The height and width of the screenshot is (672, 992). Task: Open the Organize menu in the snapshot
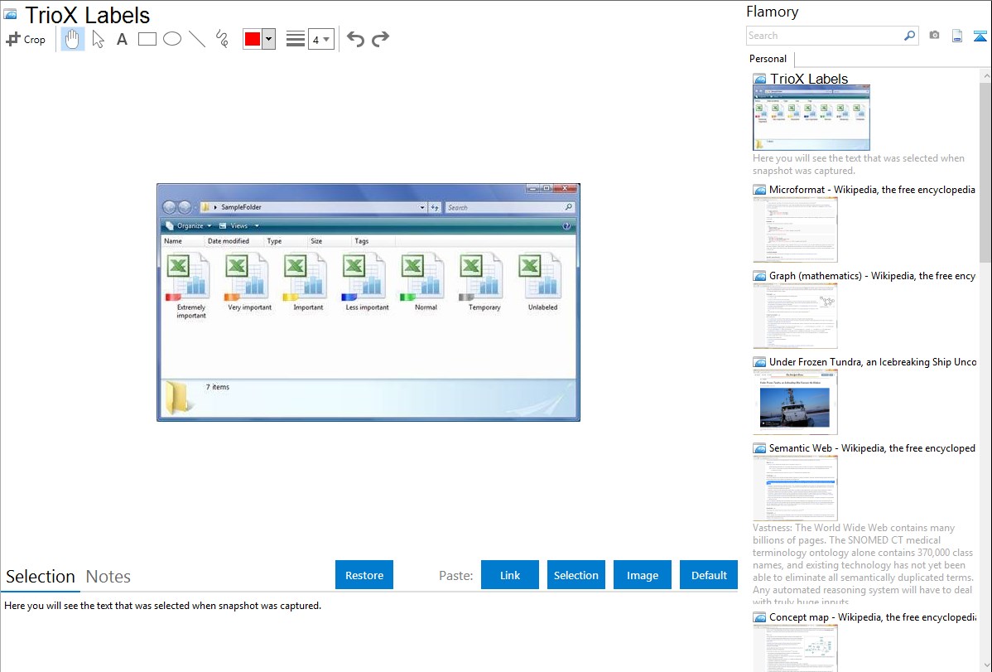click(189, 226)
